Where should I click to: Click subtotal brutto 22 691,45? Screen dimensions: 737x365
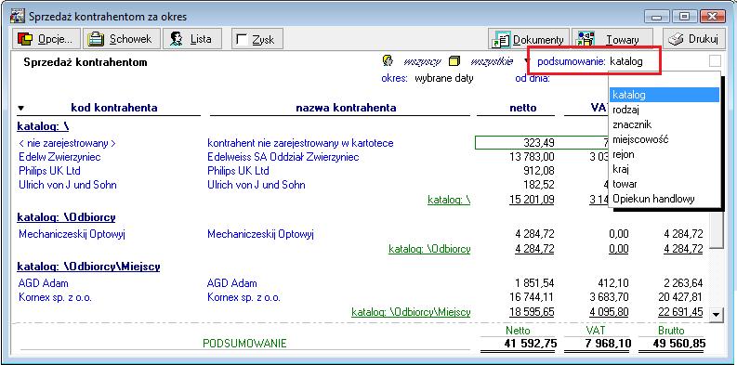pyautogui.click(x=680, y=312)
